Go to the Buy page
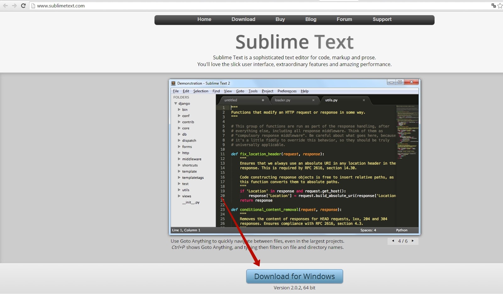This screenshot has height=294, width=503. 280,19
